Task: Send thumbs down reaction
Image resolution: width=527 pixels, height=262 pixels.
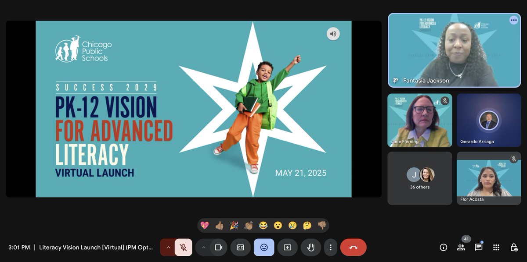Action: (x=322, y=226)
